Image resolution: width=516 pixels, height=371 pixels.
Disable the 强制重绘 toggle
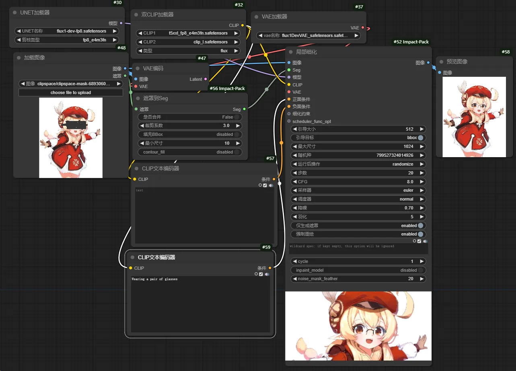(420, 234)
